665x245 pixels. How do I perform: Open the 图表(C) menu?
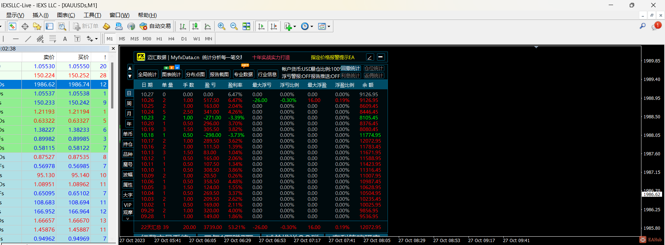coord(66,15)
